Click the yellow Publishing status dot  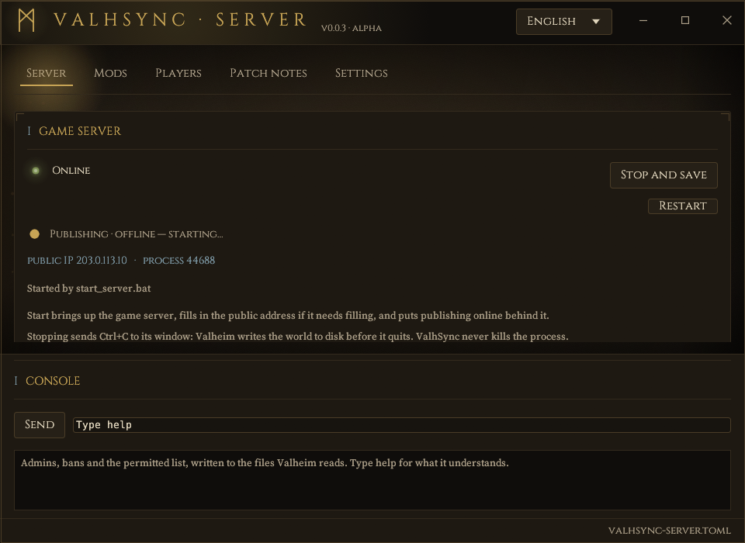35,233
